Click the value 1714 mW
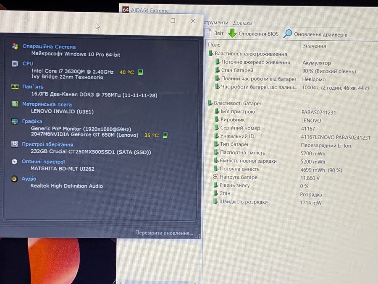Viewport: 378px width, 284px height. tap(311, 203)
